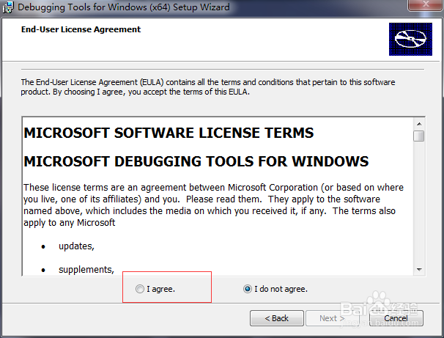
Task: Click the license scrollbar down arrow
Action: [x=419, y=269]
